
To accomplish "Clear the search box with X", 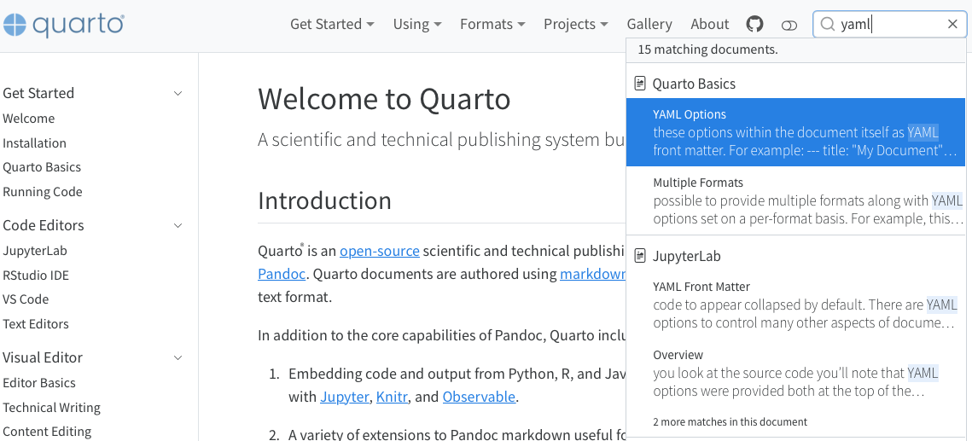I will (x=952, y=25).
